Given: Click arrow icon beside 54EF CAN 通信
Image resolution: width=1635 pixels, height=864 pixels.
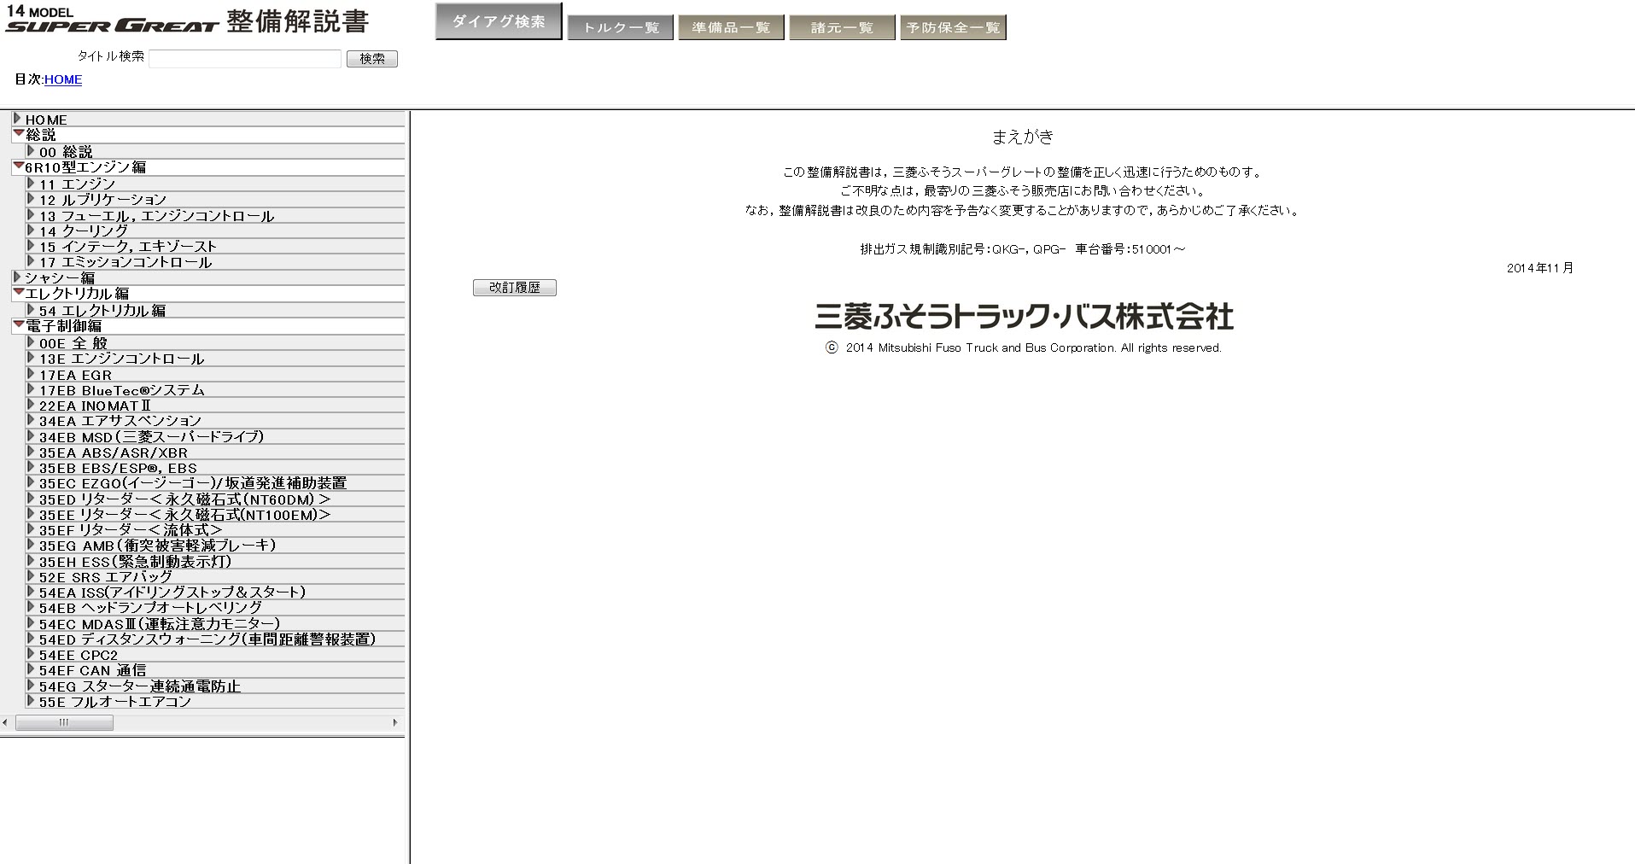Looking at the screenshot, I should coord(32,670).
